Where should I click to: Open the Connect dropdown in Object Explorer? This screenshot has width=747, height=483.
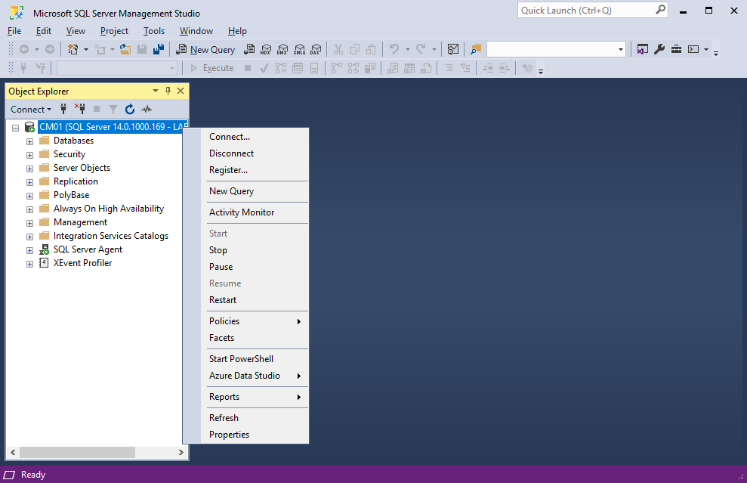point(31,110)
